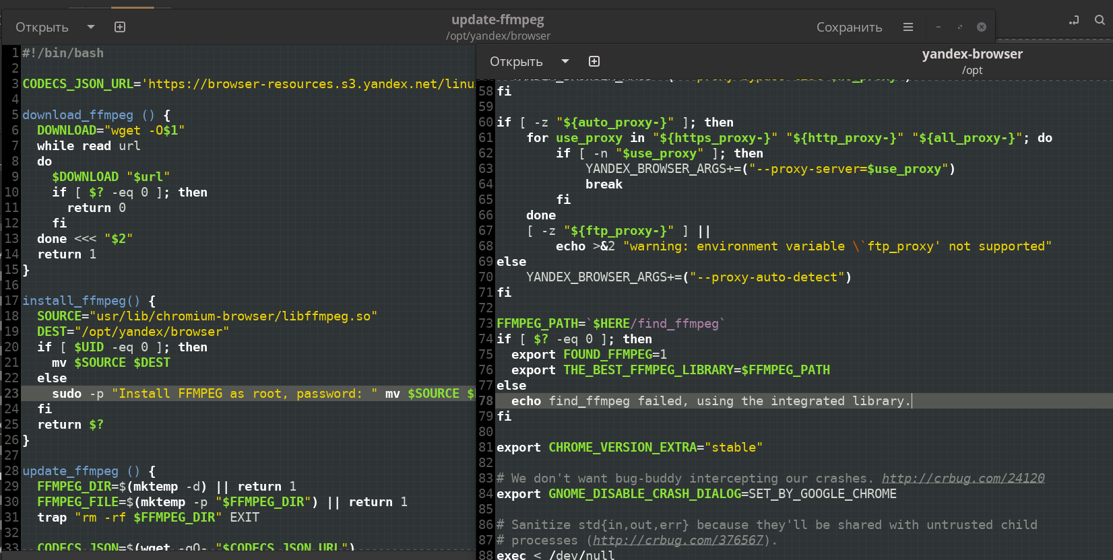Expand the recent files arrow in yandex-browser window
Image resolution: width=1113 pixels, height=560 pixels.
565,61
